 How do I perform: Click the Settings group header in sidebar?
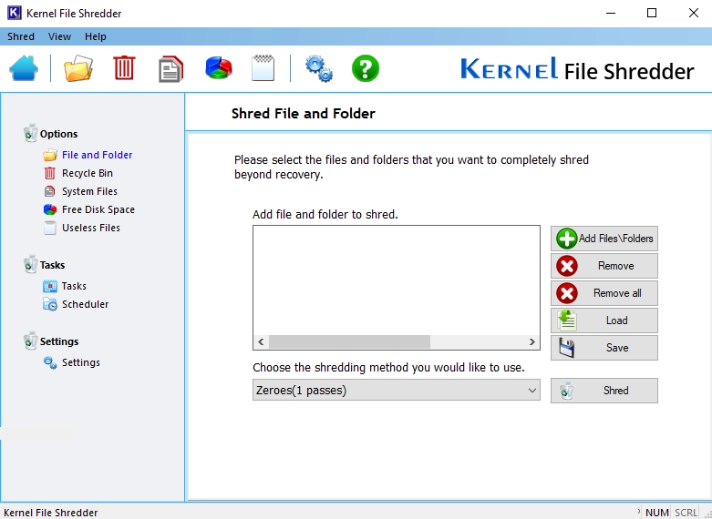point(59,341)
